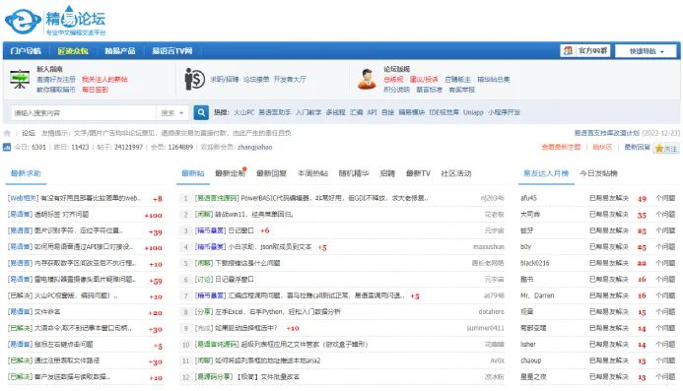
Task: Click the forum statistics chart icon
Action: [x=7, y=147]
